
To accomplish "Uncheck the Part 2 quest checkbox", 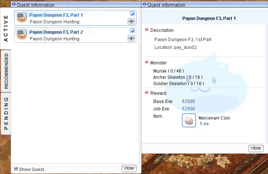I will [x=133, y=31].
